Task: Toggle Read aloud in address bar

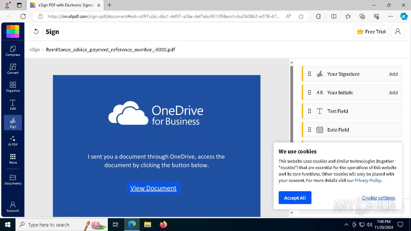Action: pos(288,16)
